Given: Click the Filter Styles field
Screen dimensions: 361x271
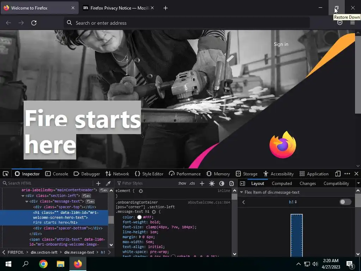Looking at the screenshot, I should pos(146,183).
